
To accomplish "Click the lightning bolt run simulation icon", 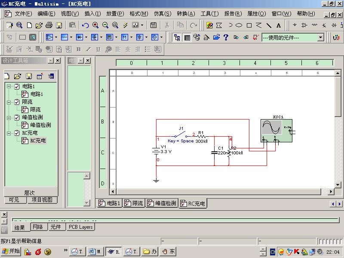I will pos(125,25).
